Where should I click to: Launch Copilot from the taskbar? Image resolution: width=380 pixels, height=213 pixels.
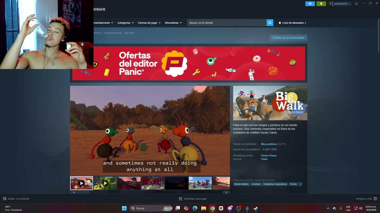186,208
